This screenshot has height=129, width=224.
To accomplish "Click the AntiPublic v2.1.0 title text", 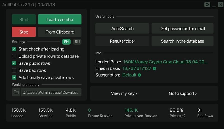I will tap(18, 5).
